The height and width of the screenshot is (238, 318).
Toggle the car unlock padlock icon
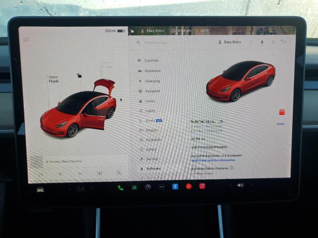click(x=79, y=76)
